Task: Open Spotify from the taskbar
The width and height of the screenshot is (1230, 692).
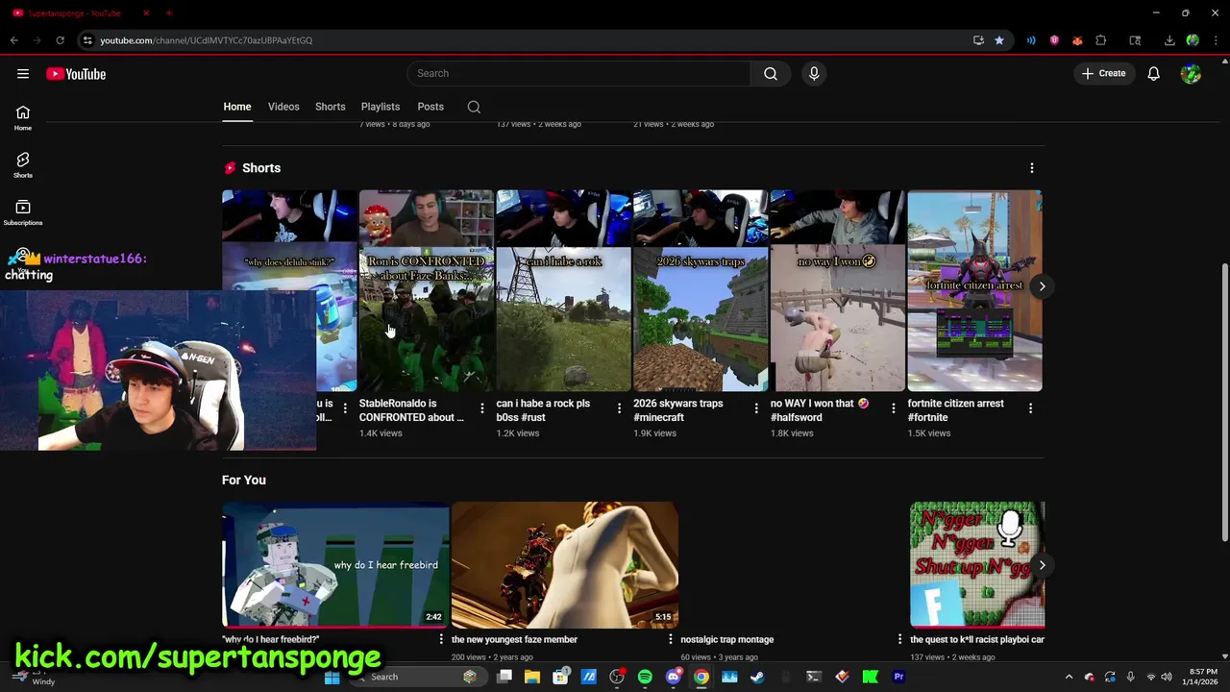Action: [x=645, y=677]
